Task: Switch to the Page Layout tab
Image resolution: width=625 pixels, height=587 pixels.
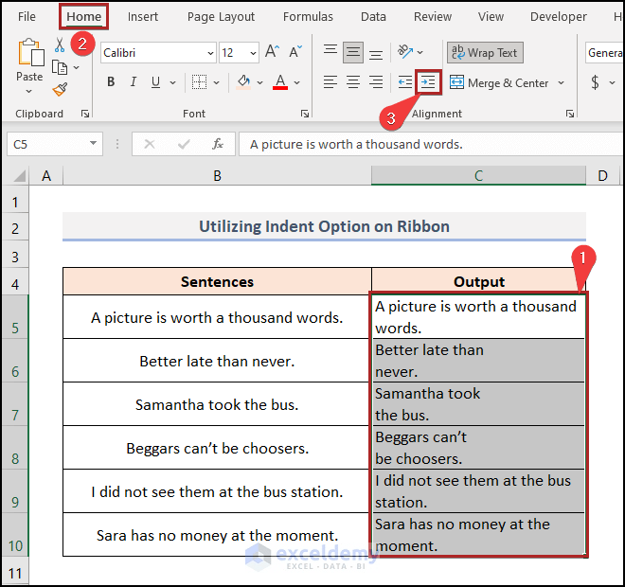Action: [221, 17]
